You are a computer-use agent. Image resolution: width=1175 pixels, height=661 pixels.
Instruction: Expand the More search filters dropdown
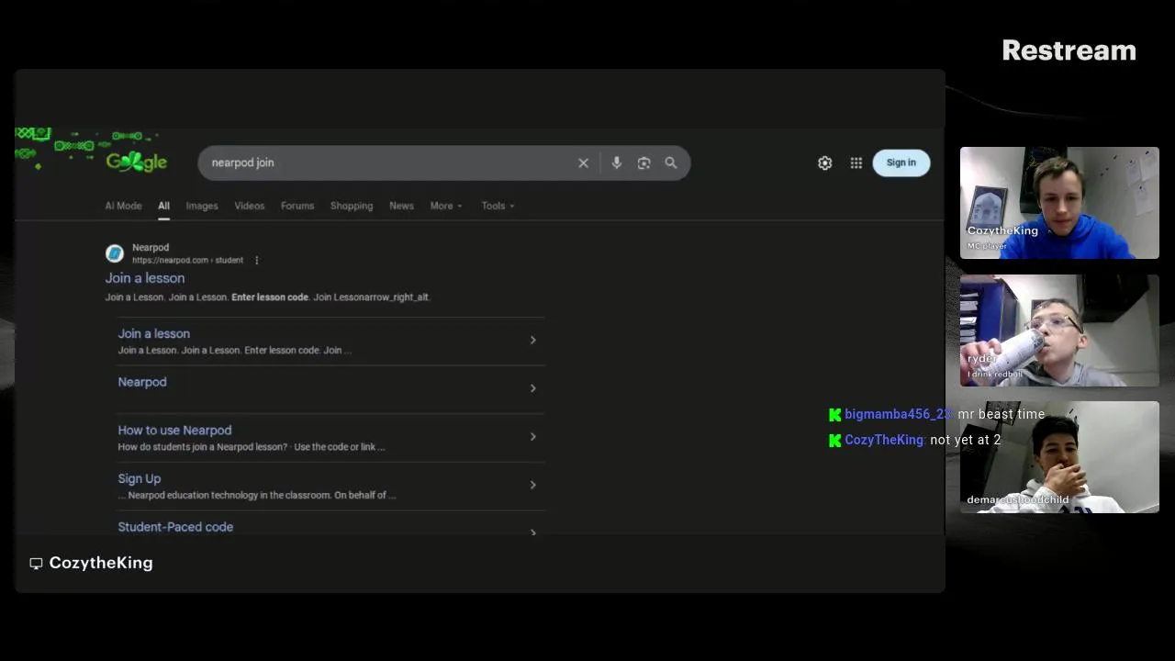point(446,206)
